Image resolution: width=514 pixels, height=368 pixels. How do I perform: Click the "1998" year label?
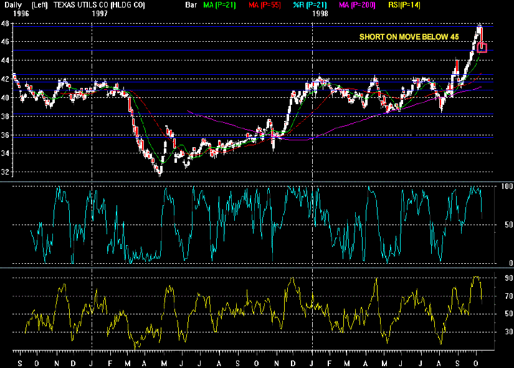coord(320,14)
